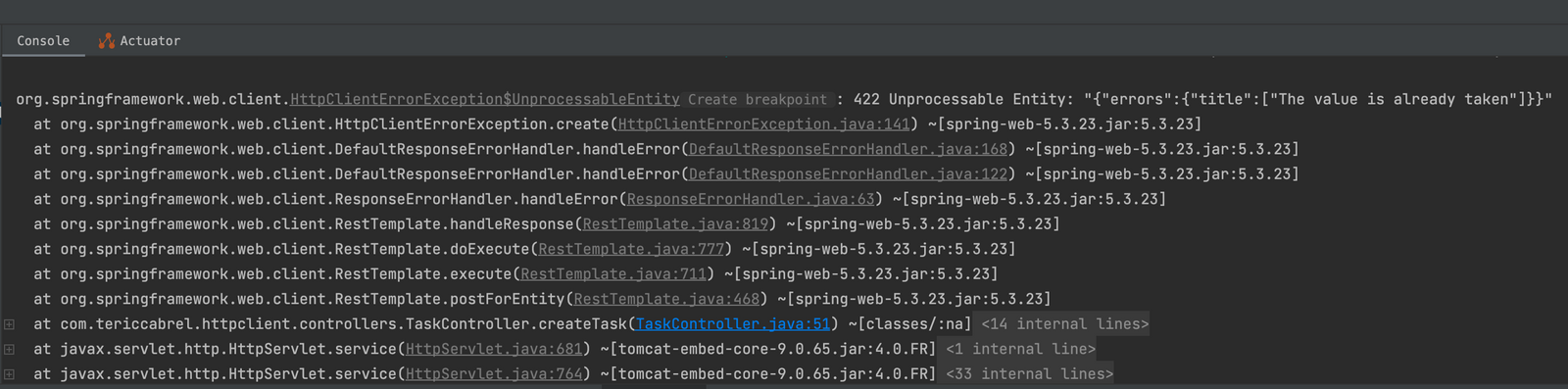Open the HttpClientErrorException.java:141 link

pyautogui.click(x=764, y=124)
